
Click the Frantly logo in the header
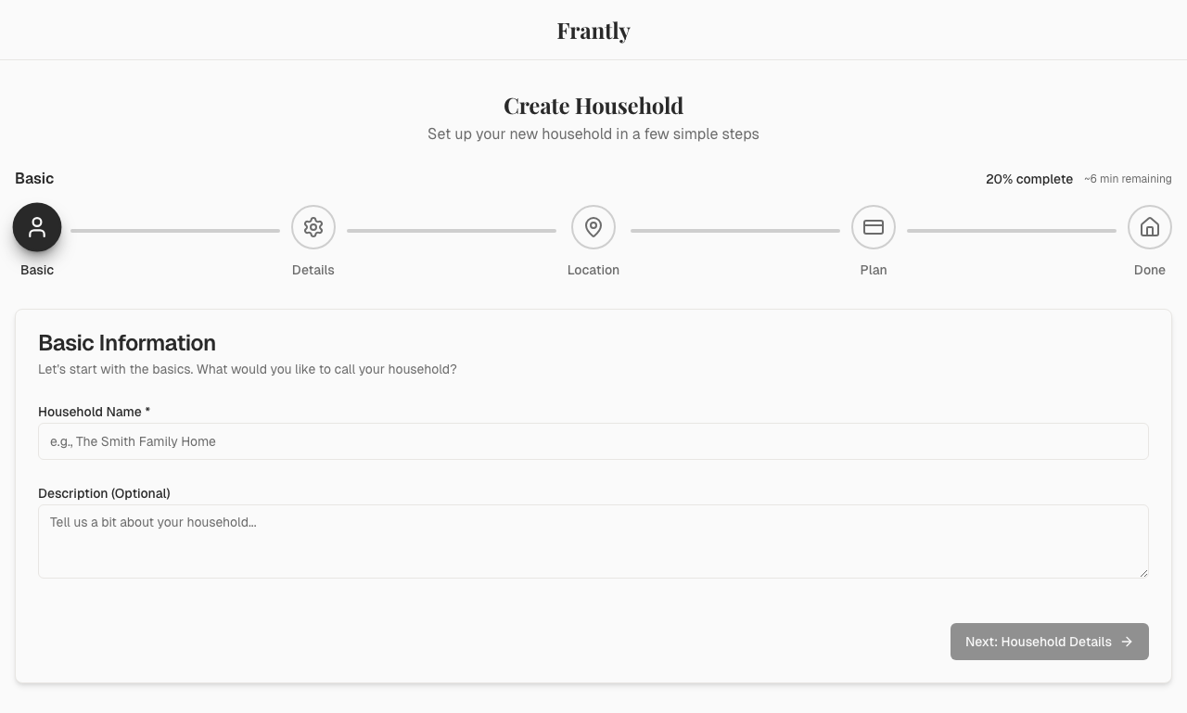(593, 31)
